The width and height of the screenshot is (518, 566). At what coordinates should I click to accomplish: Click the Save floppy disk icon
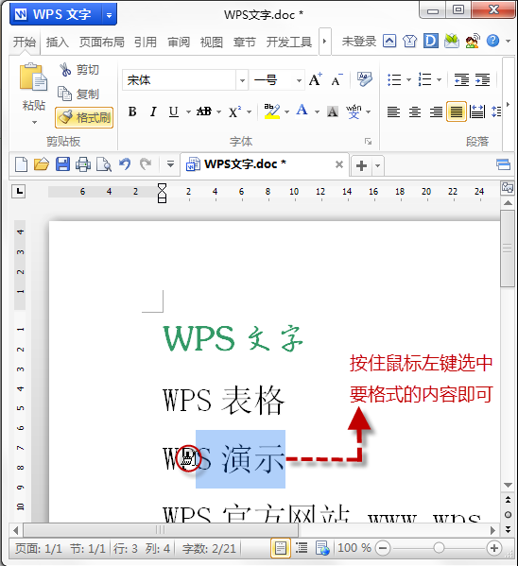click(62, 164)
